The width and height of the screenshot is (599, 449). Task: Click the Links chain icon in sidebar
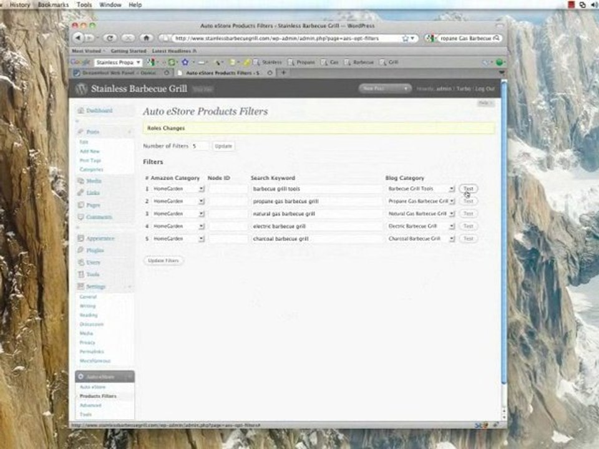coord(80,193)
